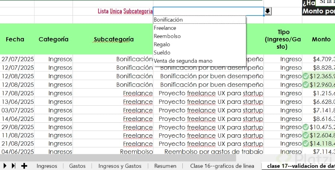Switch to the Ingresos sheet tab
This screenshot has width=335, height=170.
(47, 166)
